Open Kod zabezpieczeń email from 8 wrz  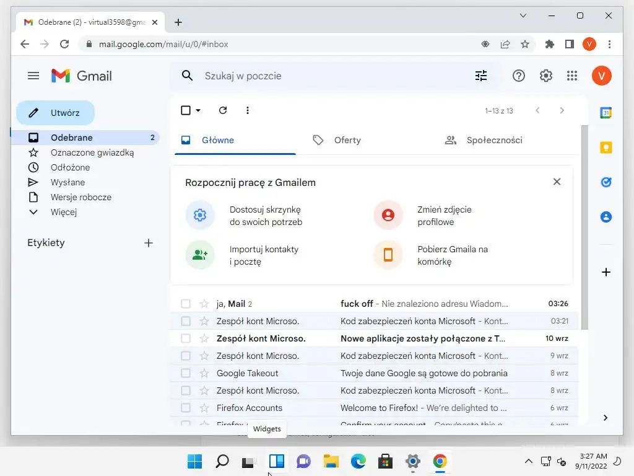[x=374, y=390]
